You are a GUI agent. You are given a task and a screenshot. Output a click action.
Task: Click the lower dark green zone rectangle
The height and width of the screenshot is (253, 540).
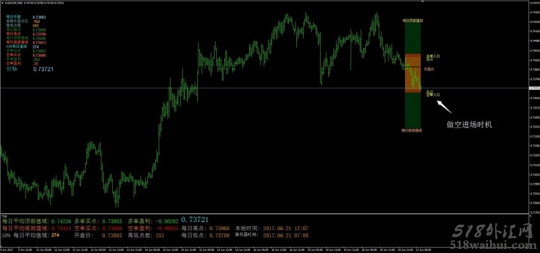click(412, 110)
